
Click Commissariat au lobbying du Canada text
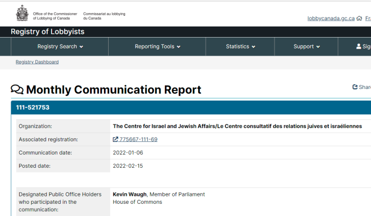(x=104, y=16)
